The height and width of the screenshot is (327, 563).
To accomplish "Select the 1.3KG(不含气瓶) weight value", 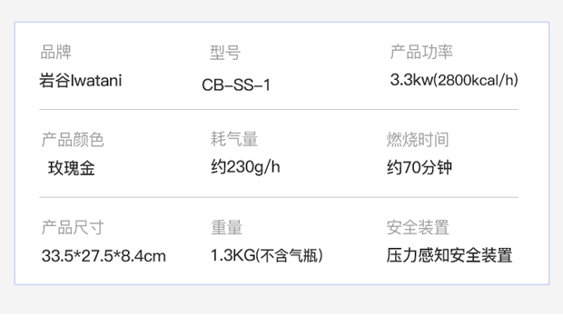I will coord(267,255).
